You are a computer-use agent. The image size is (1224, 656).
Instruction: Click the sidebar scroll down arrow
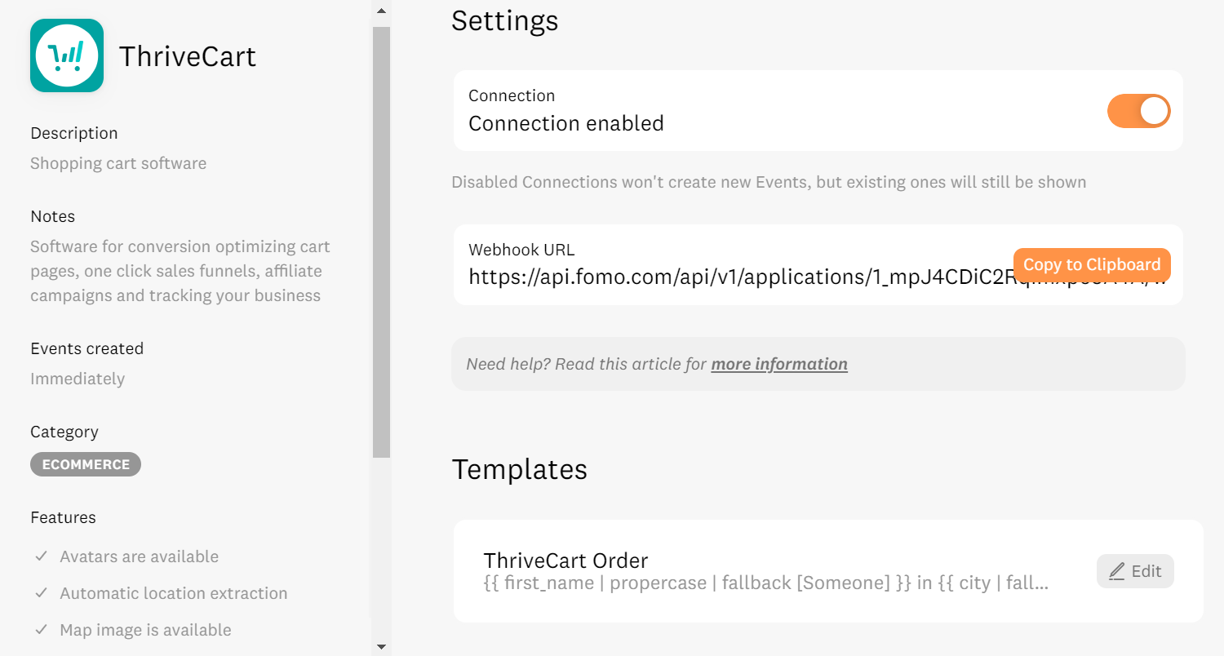(381, 646)
